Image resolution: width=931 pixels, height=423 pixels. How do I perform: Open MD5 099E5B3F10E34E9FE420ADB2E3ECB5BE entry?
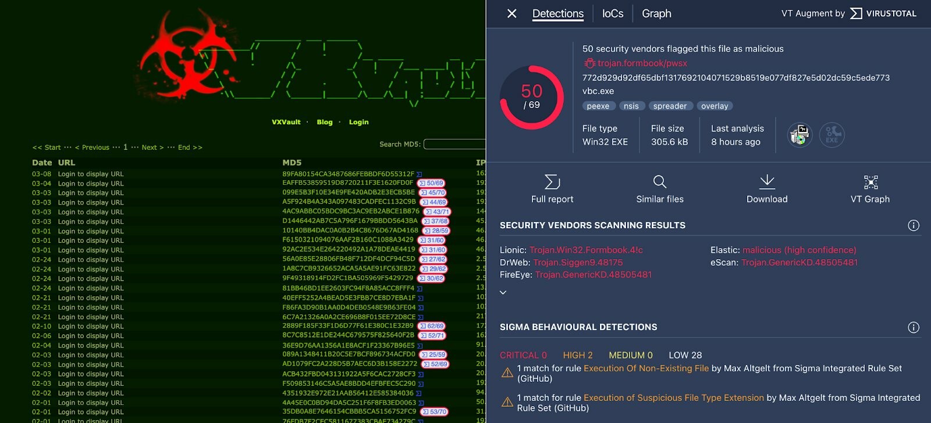(x=349, y=192)
